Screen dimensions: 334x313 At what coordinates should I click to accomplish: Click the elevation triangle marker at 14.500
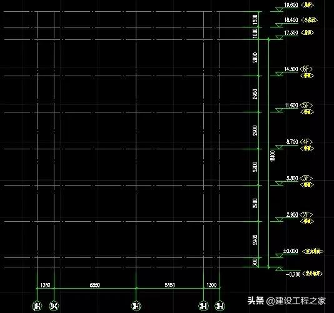(x=279, y=74)
